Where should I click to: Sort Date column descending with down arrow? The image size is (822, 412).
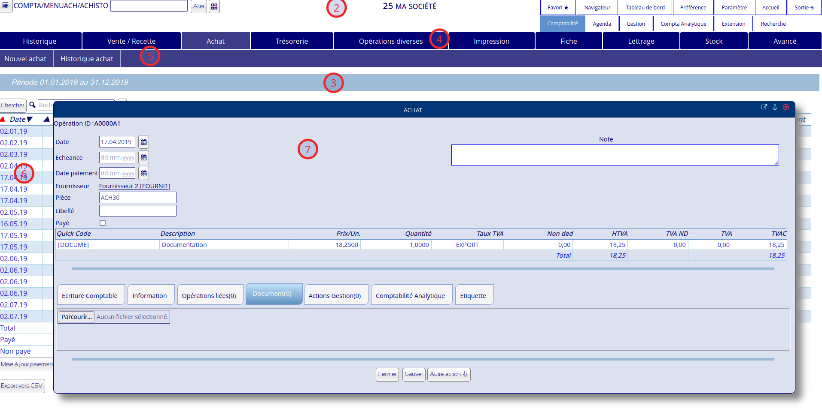[30, 119]
